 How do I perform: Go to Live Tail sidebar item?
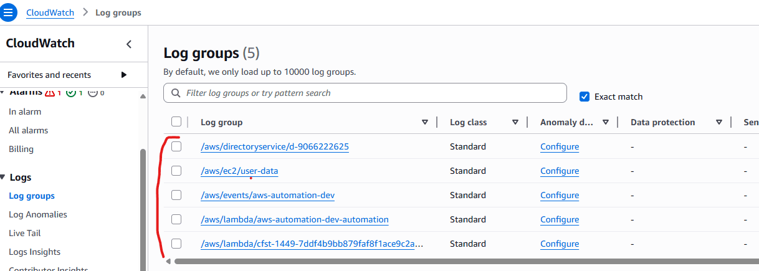25,233
